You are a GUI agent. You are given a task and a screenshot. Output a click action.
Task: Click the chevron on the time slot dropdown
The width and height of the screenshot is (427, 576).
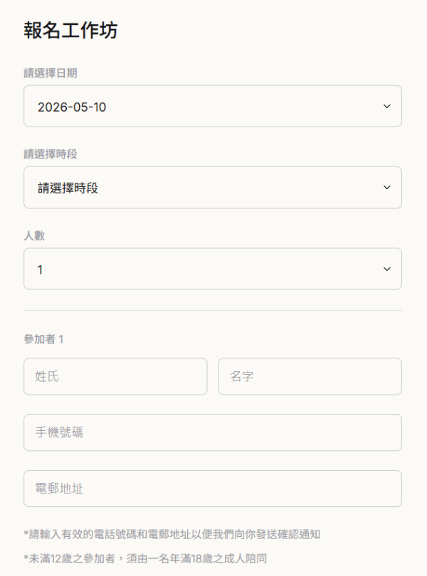coord(386,187)
